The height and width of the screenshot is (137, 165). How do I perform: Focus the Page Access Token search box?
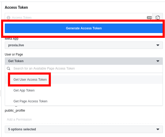[x=85, y=68]
